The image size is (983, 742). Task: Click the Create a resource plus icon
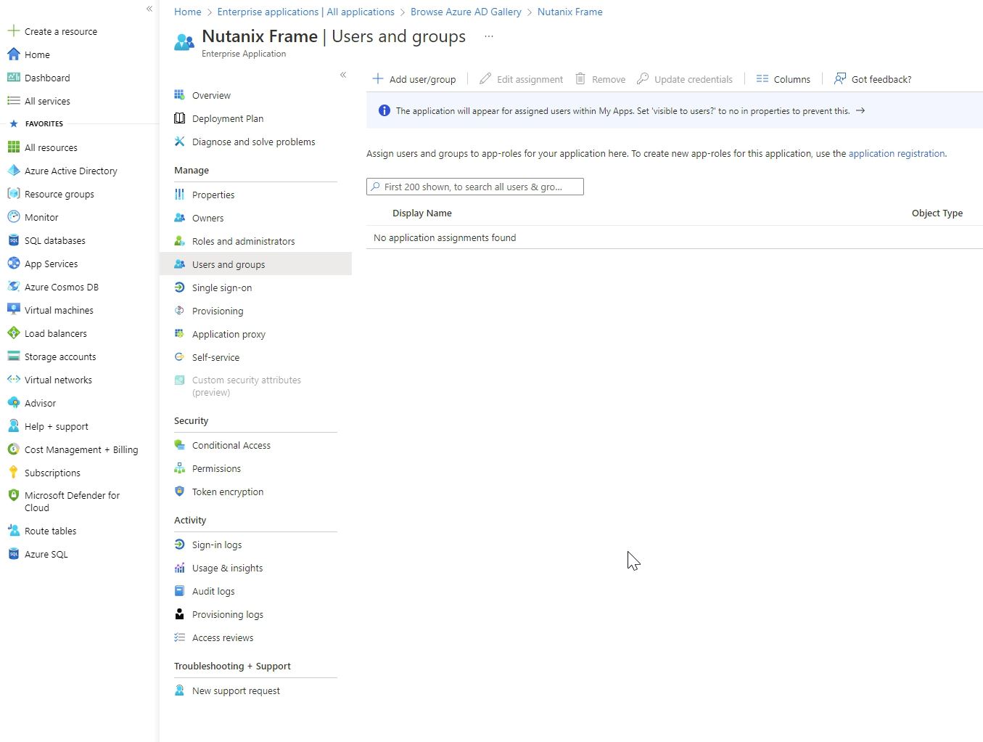tap(13, 31)
